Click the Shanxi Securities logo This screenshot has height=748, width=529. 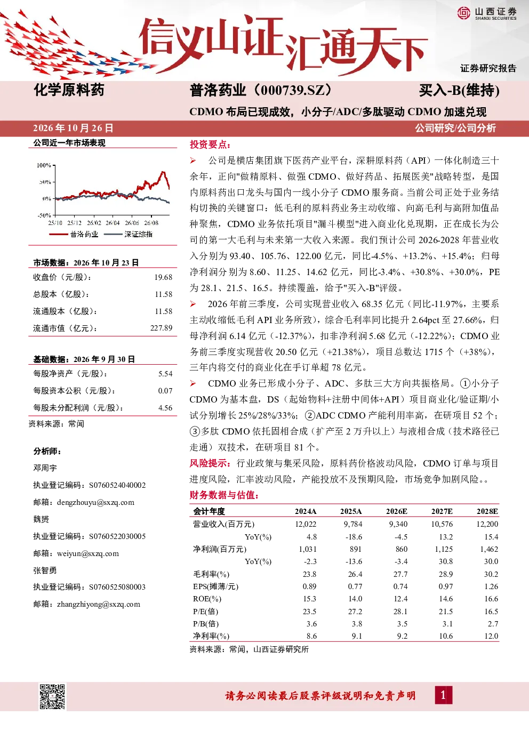486,13
